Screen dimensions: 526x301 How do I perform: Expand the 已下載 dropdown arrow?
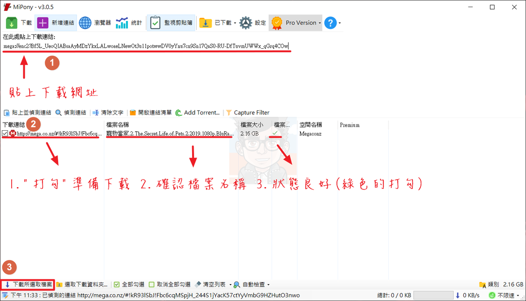pyautogui.click(x=235, y=23)
